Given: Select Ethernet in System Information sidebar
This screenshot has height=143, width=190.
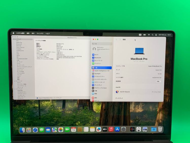Looking at the screenshot, I should click(x=19, y=46).
